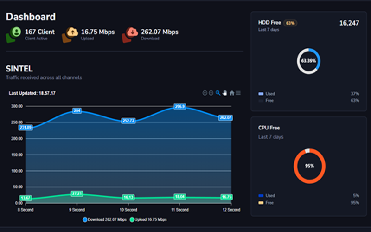Reset chart zoom with home icon

(x=232, y=93)
